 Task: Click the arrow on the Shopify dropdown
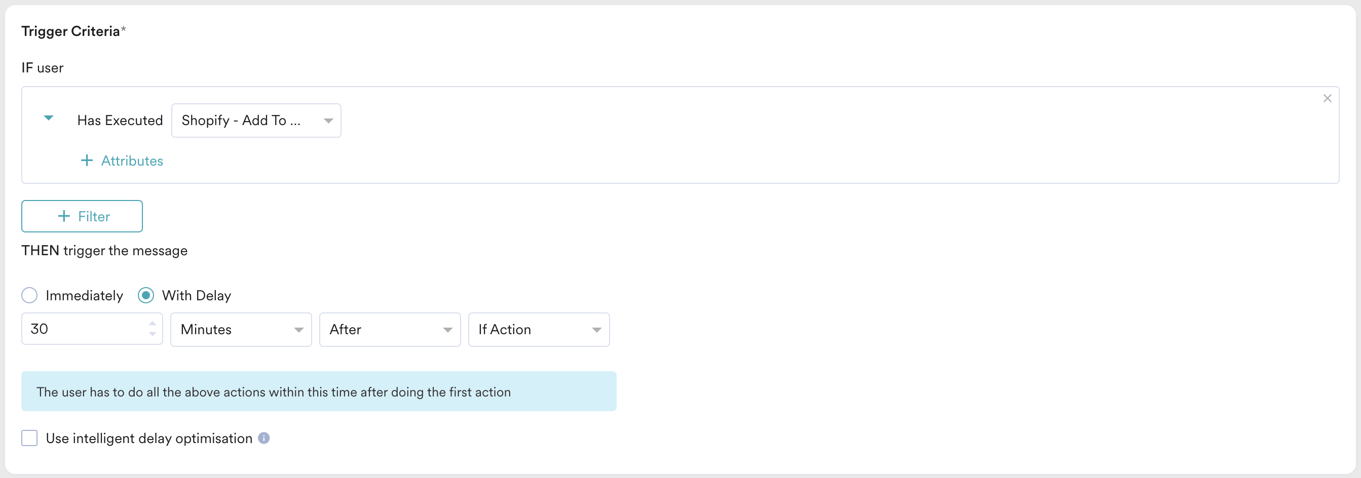(328, 121)
